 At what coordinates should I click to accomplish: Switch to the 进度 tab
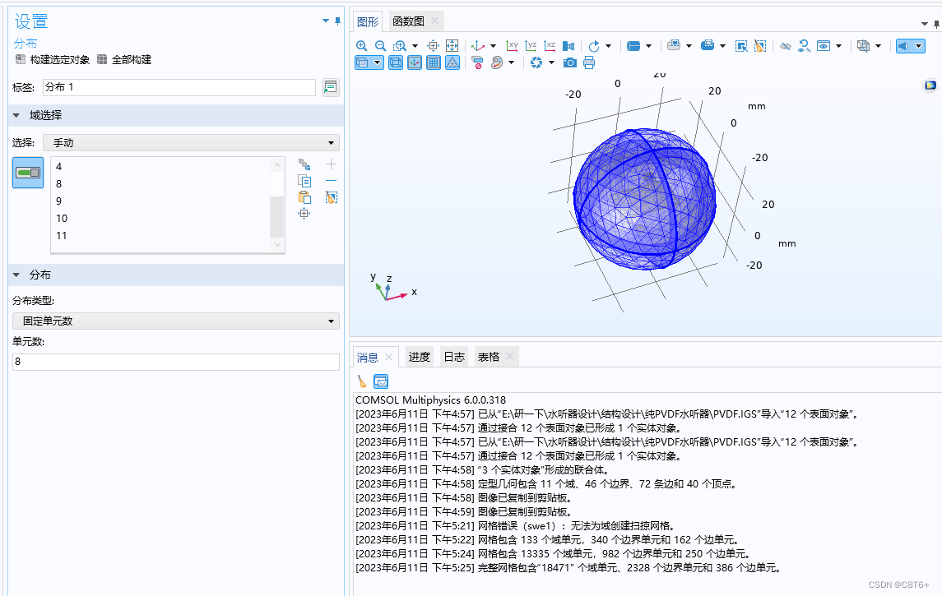click(x=420, y=357)
